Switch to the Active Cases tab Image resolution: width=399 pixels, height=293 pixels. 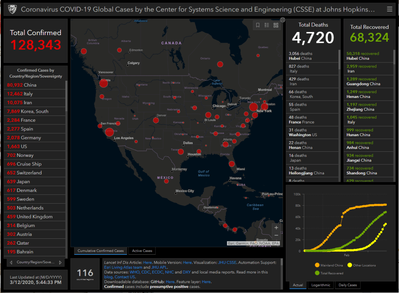click(142, 251)
